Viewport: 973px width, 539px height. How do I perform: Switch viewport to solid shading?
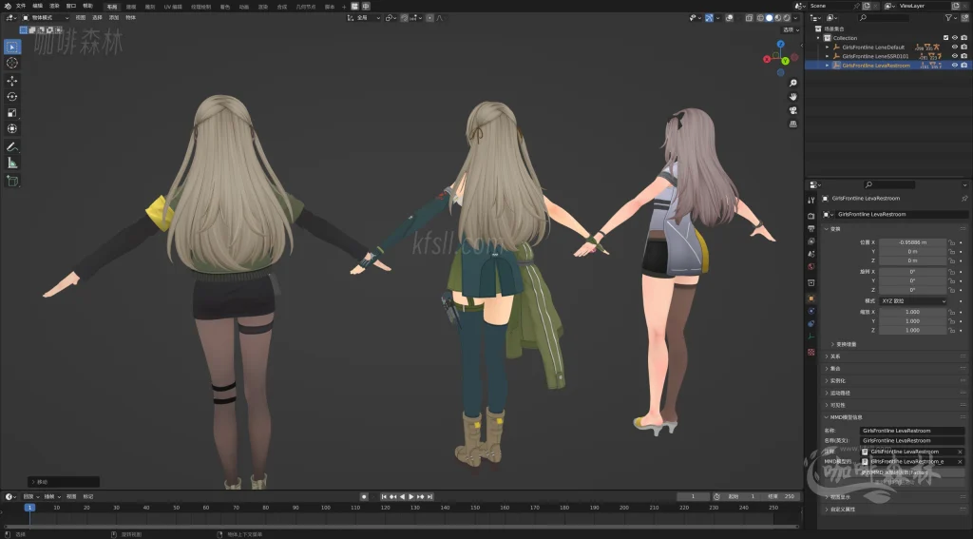769,18
